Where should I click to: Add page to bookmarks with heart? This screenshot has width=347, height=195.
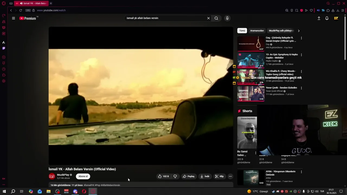click(x=311, y=10)
